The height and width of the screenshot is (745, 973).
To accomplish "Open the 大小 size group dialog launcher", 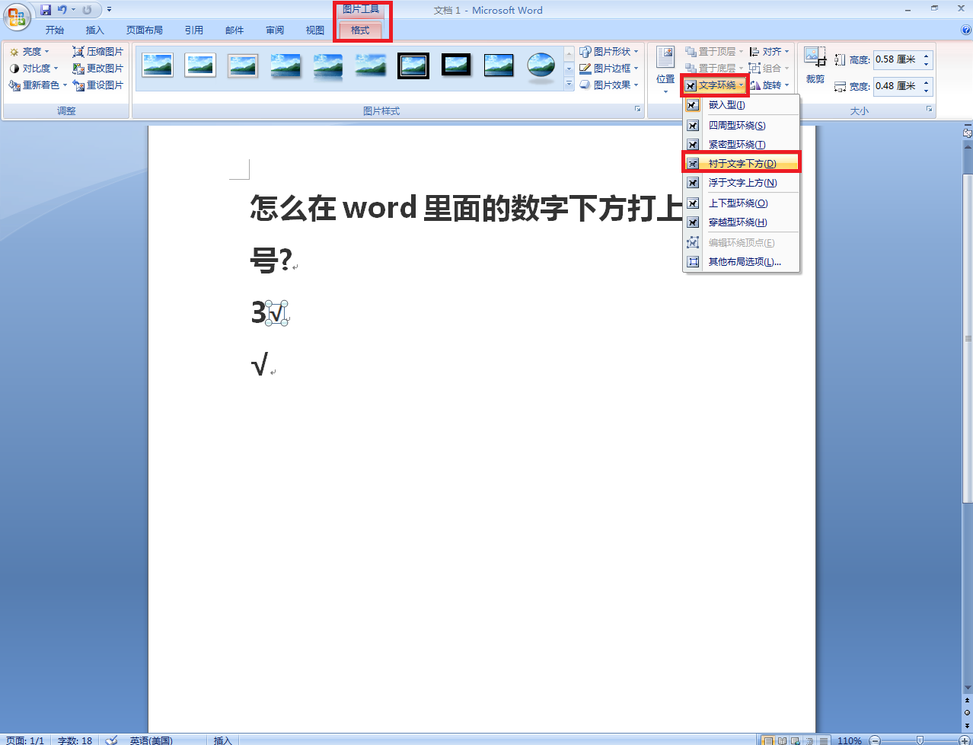I will [930, 110].
